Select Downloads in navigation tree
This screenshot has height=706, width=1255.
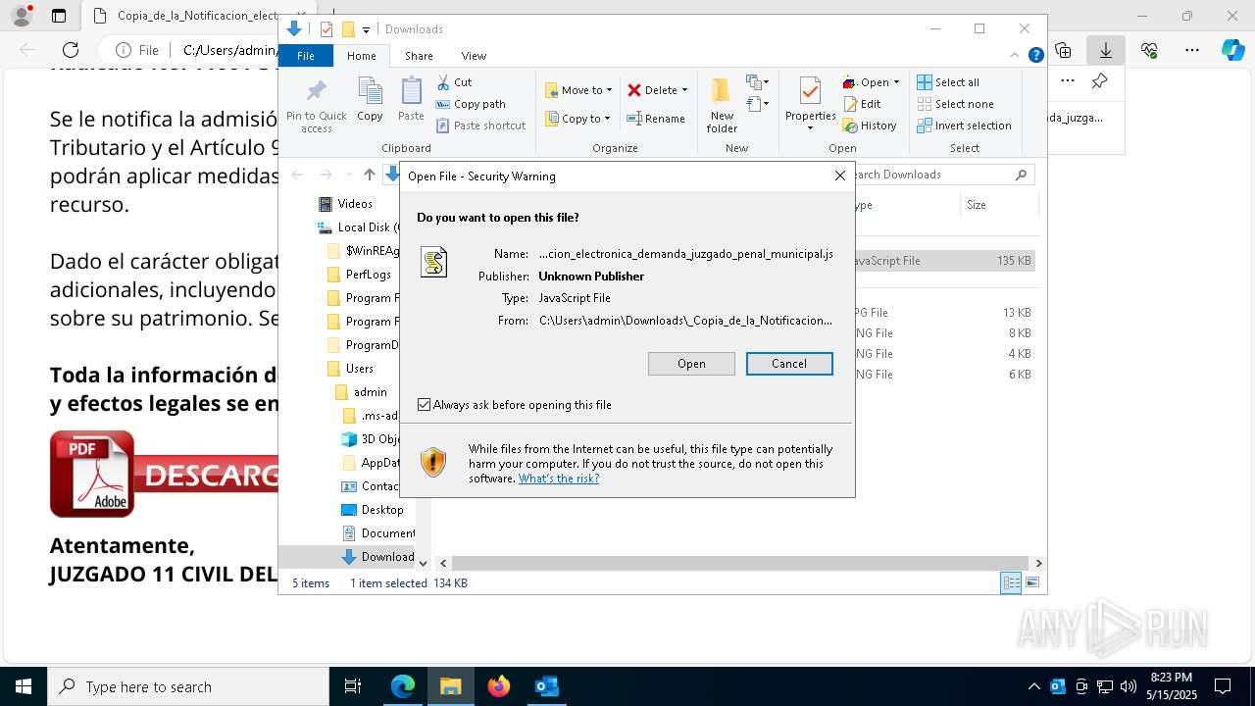(377, 557)
